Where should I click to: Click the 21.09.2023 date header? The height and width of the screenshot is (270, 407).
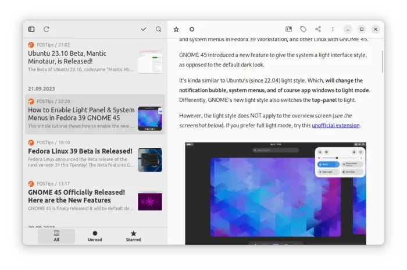[41, 89]
